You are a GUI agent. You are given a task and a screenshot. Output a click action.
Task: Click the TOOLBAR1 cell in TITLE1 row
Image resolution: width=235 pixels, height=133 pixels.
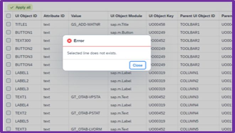[x=190, y=25]
